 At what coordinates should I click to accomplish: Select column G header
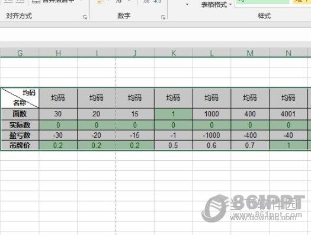coord(20,53)
